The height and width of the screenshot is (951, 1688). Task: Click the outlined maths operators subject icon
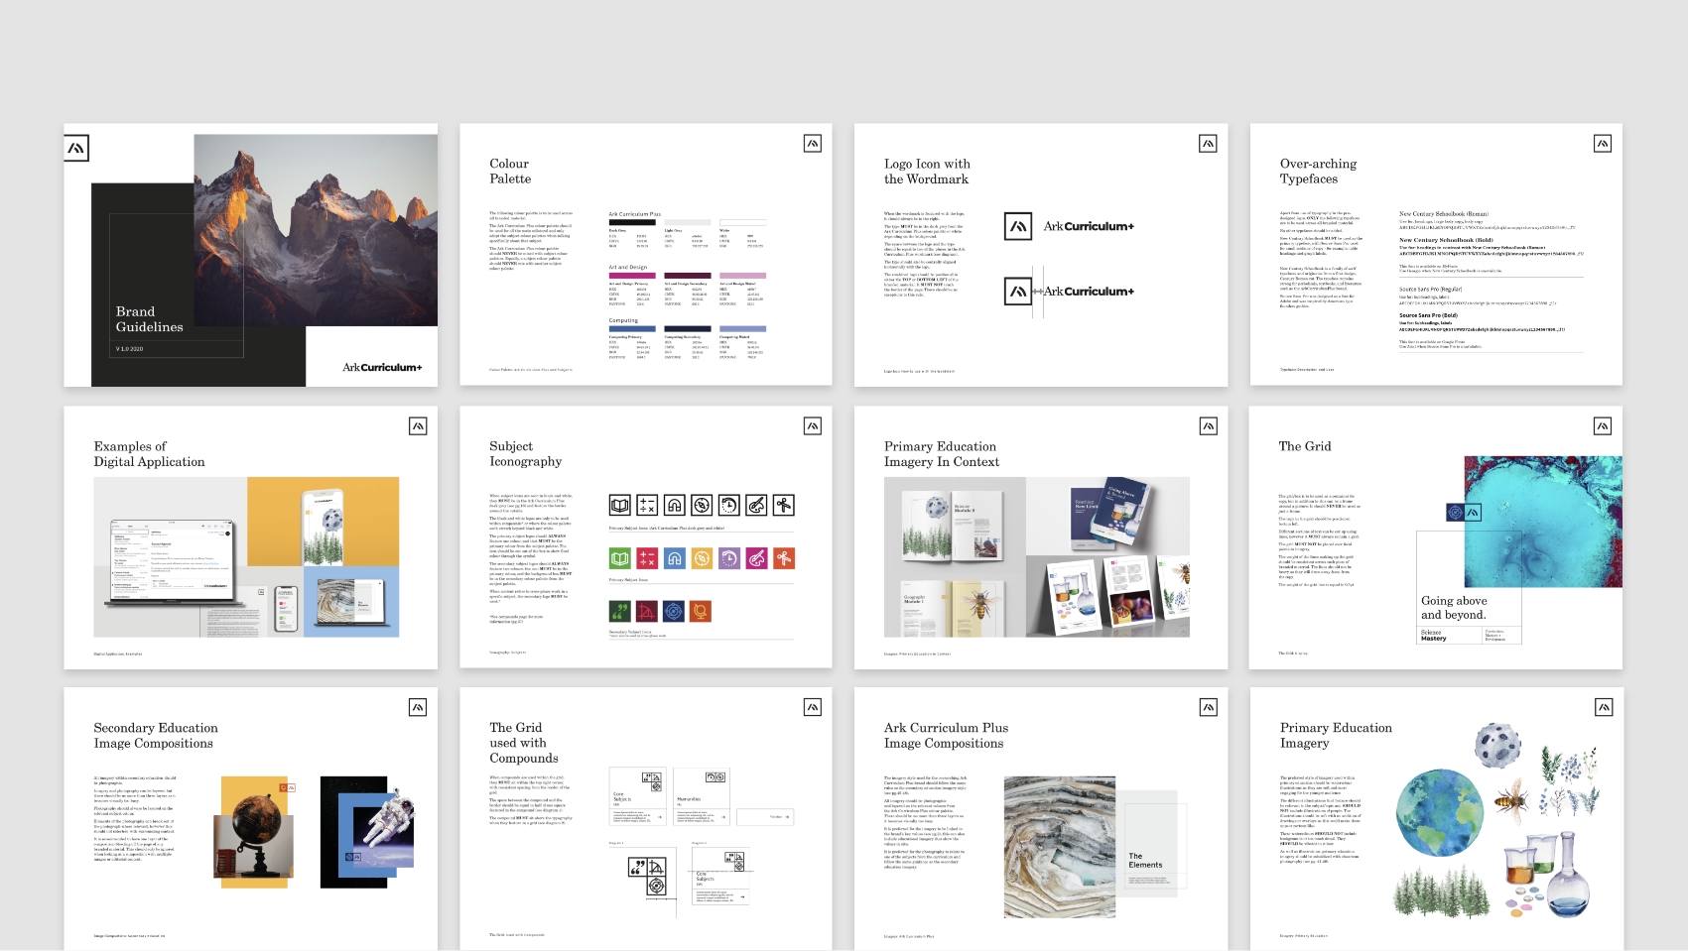coord(647,506)
